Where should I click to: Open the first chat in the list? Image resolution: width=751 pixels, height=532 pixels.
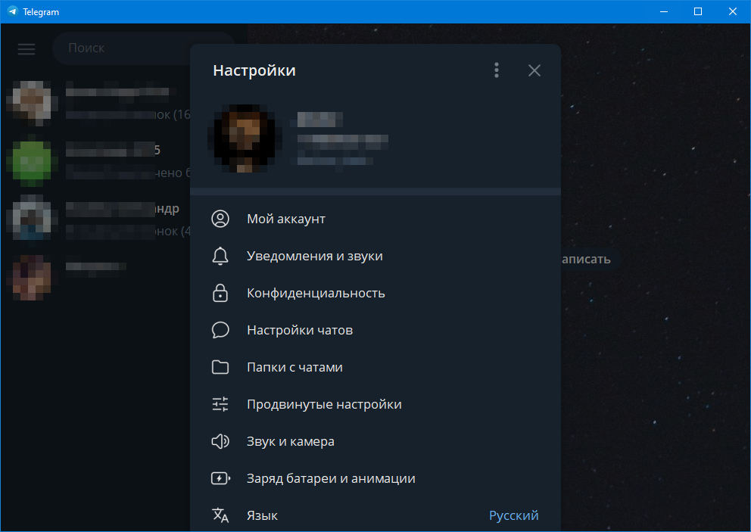click(96, 103)
